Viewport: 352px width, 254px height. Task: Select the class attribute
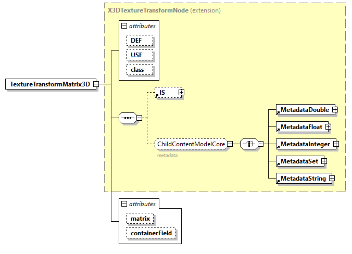click(139, 69)
